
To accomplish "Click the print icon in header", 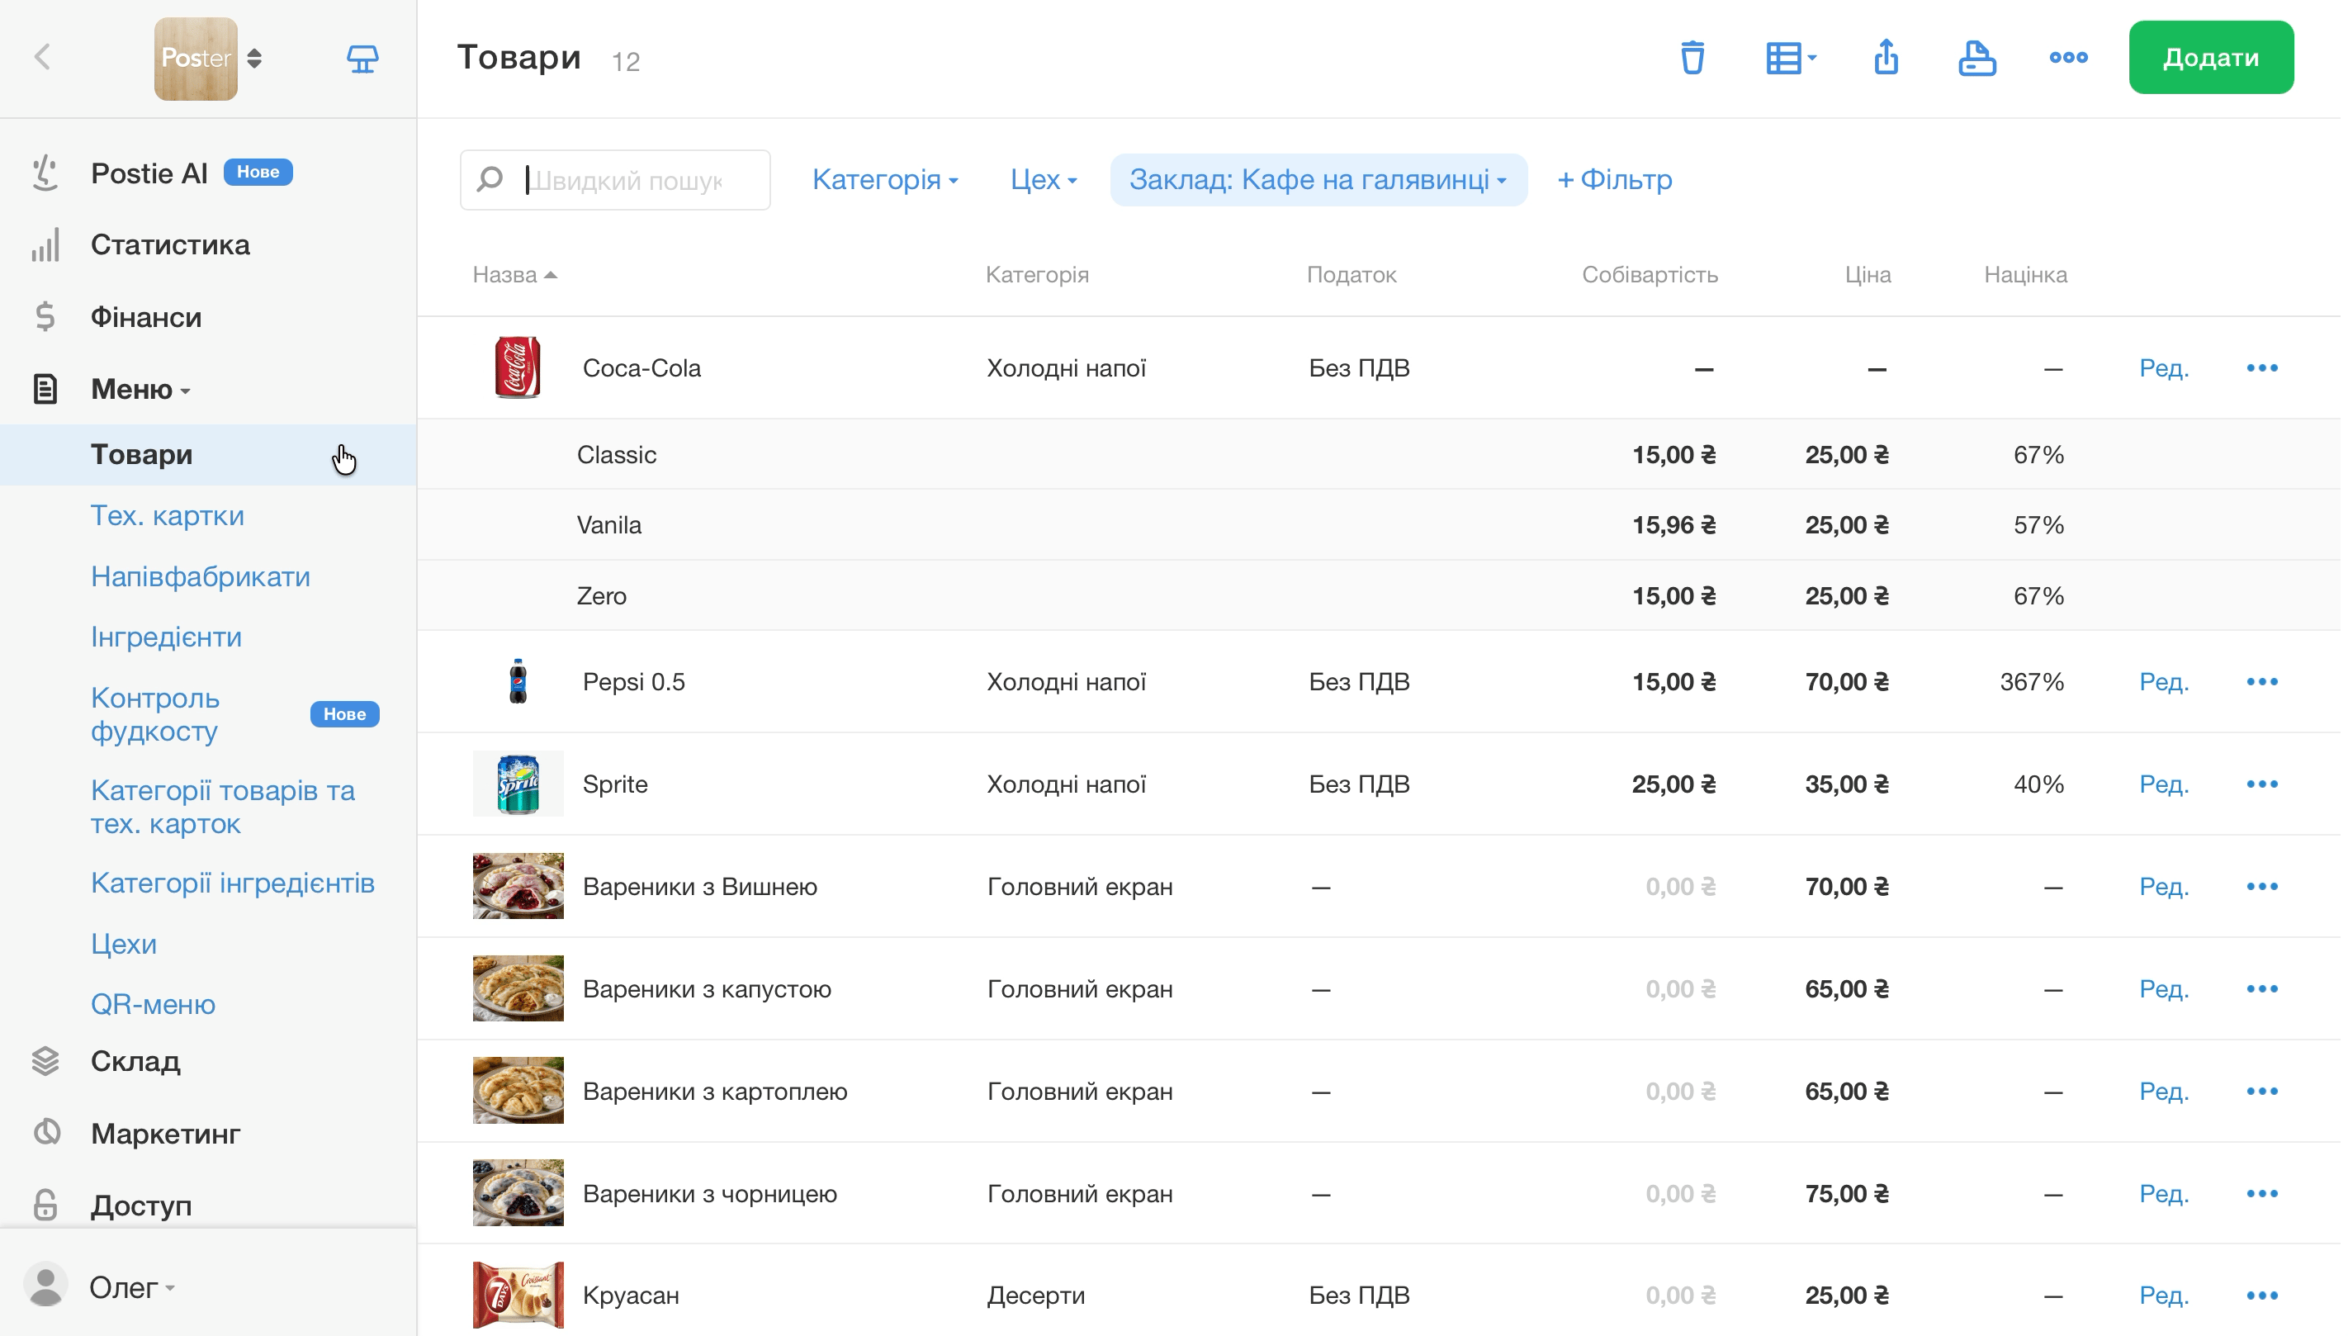I will coord(1976,58).
